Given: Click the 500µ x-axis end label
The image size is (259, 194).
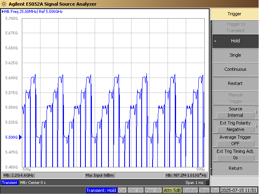Looking at the screenshot, I should [200, 169].
